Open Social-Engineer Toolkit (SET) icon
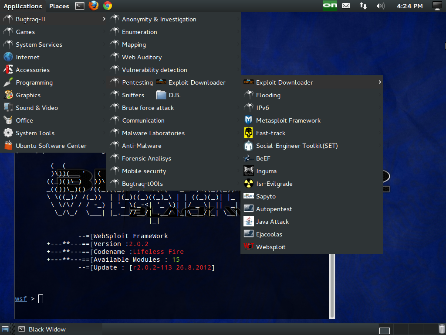Screen dimensions: 446x335 pos(248,146)
